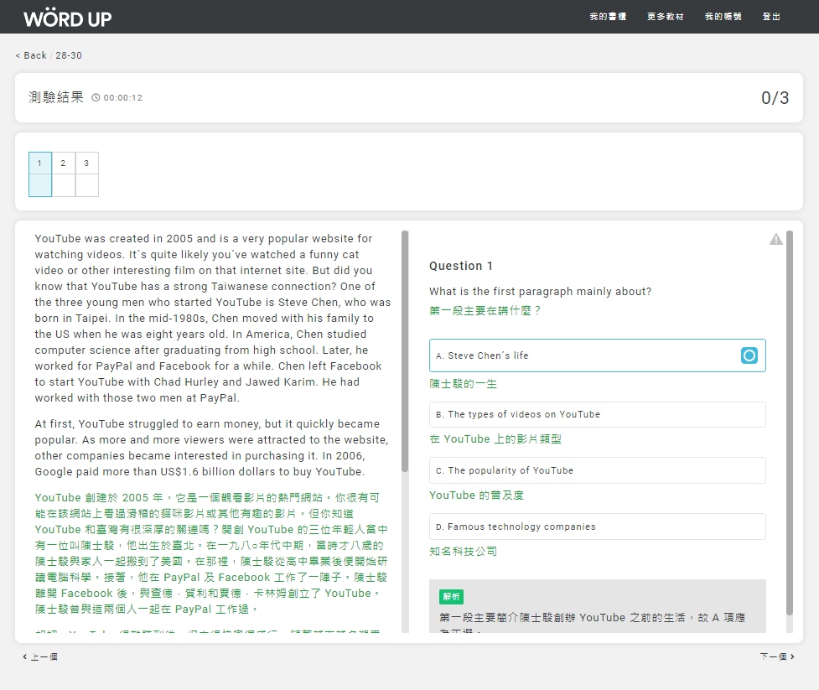Click the 00:00:12 elapsed time
Image resolution: width=819 pixels, height=690 pixels.
coord(122,98)
